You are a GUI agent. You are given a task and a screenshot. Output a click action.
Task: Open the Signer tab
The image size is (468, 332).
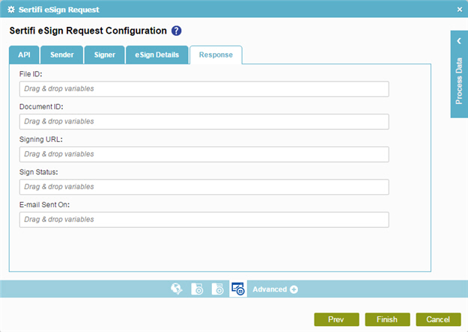click(x=105, y=55)
